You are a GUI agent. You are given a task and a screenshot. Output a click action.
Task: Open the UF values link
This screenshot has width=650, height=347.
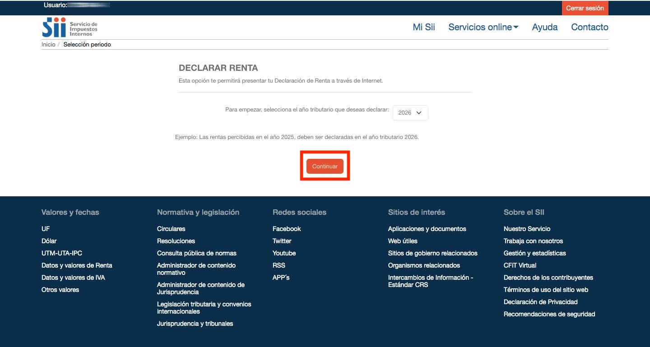pyautogui.click(x=46, y=229)
